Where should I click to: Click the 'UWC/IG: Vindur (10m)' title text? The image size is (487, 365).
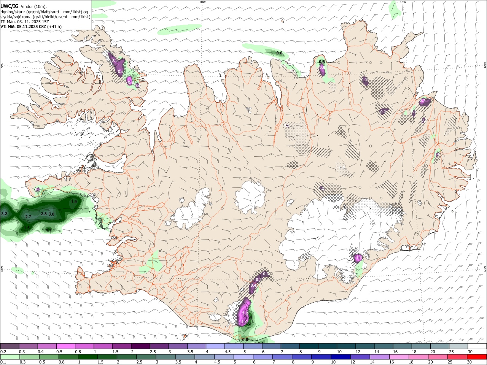pos(24,6)
